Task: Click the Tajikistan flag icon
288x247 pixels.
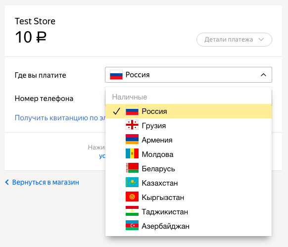Action: coord(132,211)
